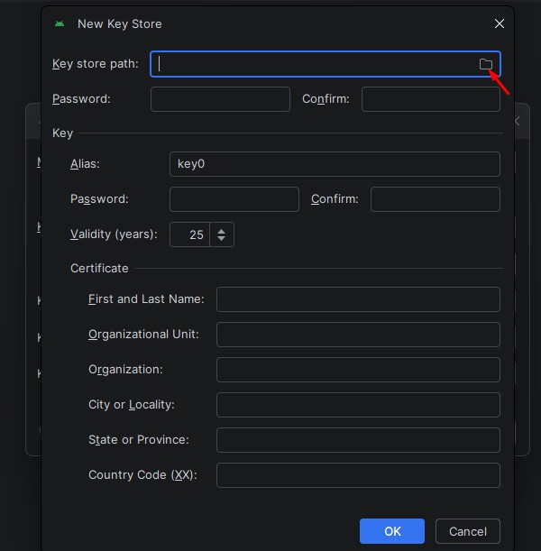Screen dimensions: 541x551
Task: Select the key store Confirm password field
Action: click(431, 99)
